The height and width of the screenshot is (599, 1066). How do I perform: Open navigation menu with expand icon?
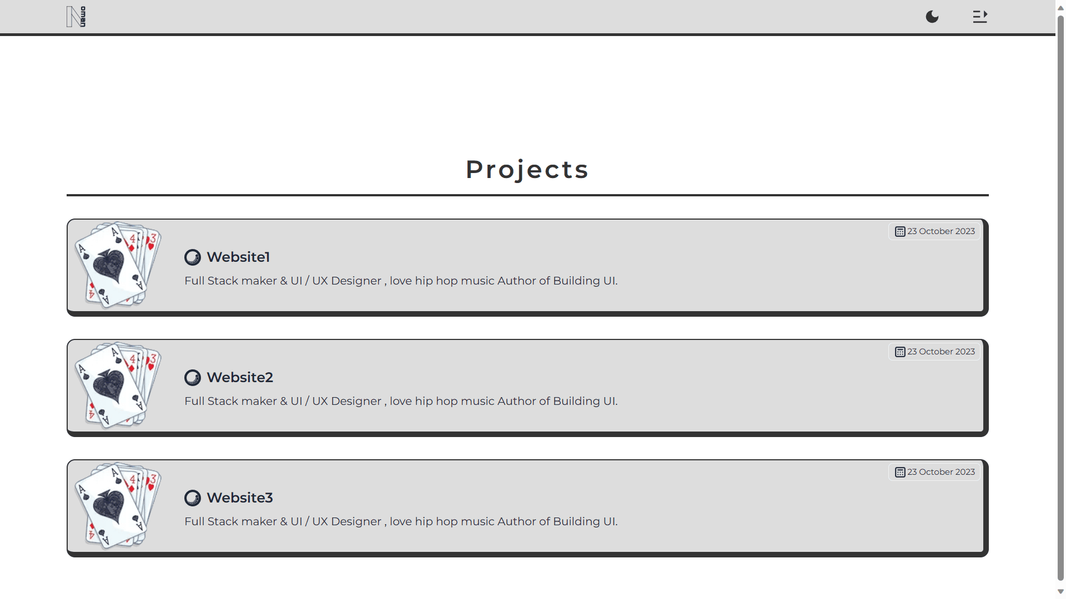[x=979, y=16]
